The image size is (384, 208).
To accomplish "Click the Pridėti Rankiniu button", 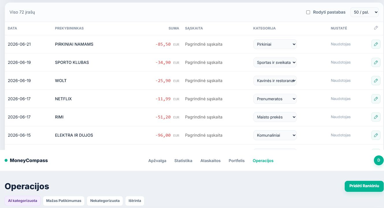I will pyautogui.click(x=364, y=186).
